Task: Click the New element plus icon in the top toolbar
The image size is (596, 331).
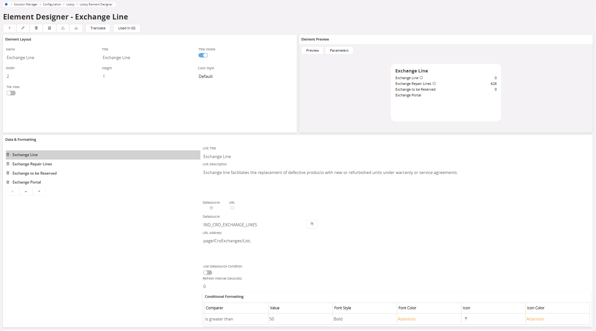Action: pos(10,28)
